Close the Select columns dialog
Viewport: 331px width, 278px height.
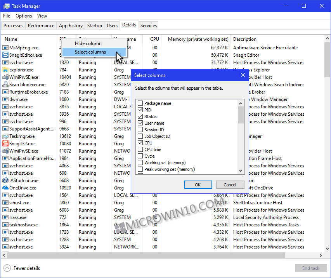[x=243, y=75]
